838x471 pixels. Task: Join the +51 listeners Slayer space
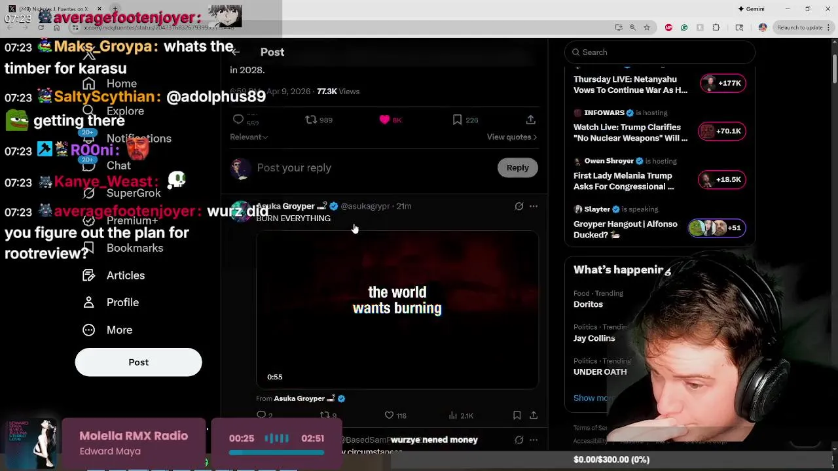717,228
